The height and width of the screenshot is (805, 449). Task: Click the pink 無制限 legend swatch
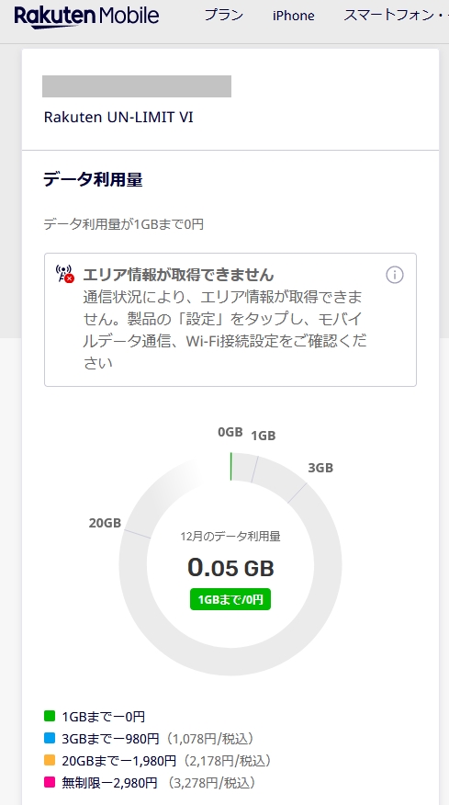tap(50, 782)
